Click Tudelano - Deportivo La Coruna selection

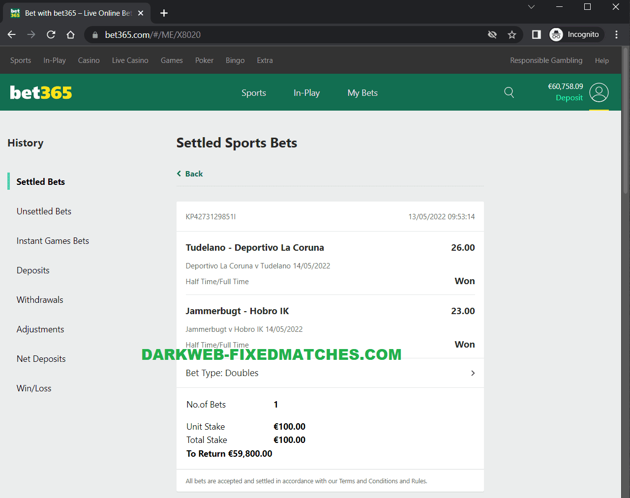pyautogui.click(x=255, y=248)
